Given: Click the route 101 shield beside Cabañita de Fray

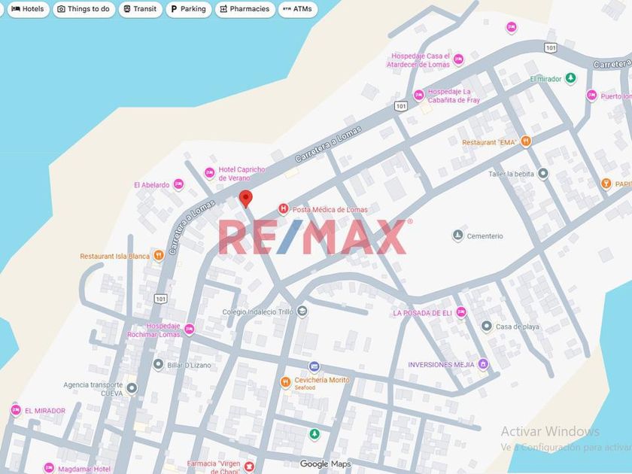Looking at the screenshot, I should tap(400, 106).
